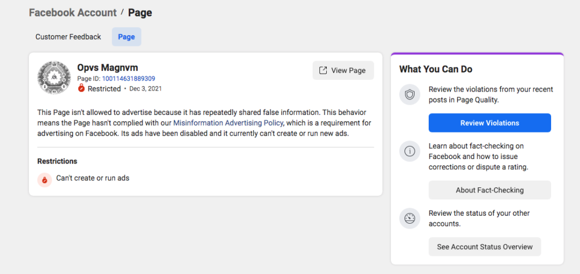Open the Misinformation Advertising Policy link
580x274 pixels.
228,123
